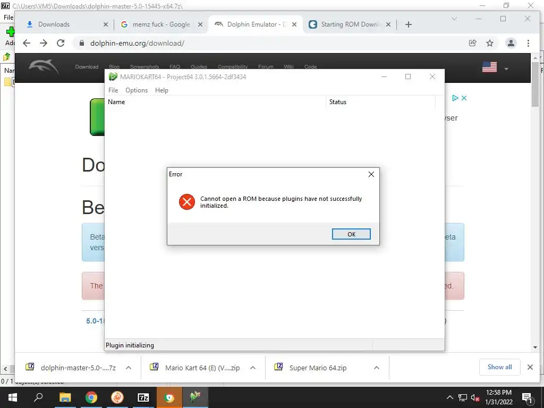Click the page scrollbar down arrow
This screenshot has height=408, width=544.
coord(535,347)
